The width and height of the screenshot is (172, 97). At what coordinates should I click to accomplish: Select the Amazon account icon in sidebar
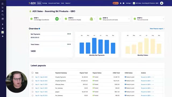coord(3,24)
